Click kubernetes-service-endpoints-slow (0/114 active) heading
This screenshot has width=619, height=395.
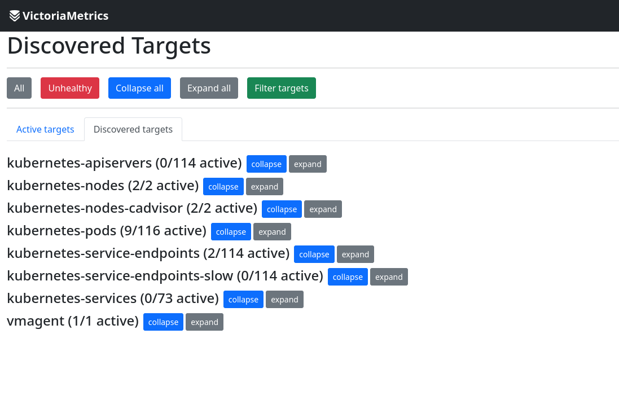(165, 276)
